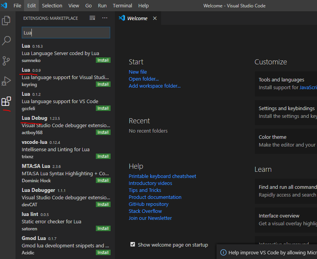
Task: Open Printable keyboard cheatsheet link
Action: [162, 176]
